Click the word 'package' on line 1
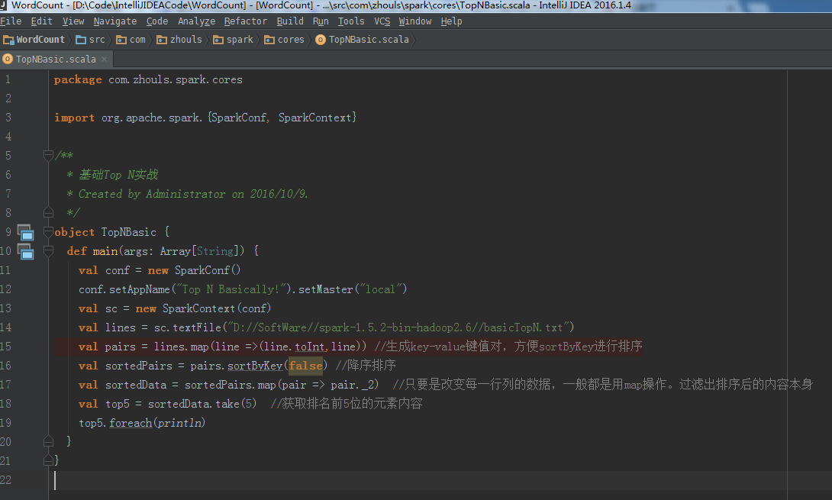Image resolution: width=832 pixels, height=500 pixels. click(x=78, y=79)
